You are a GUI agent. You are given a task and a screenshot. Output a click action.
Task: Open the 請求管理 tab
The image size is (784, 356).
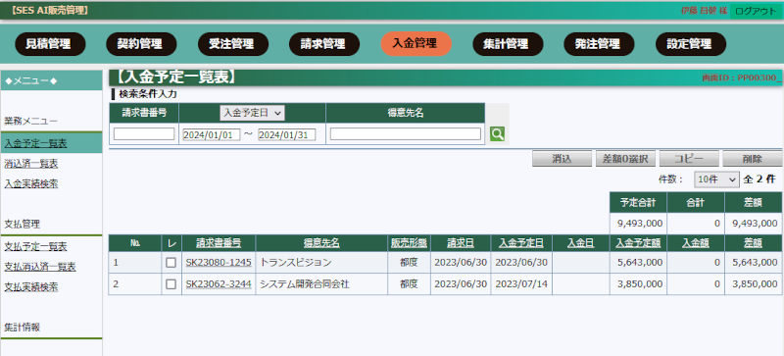point(324,44)
